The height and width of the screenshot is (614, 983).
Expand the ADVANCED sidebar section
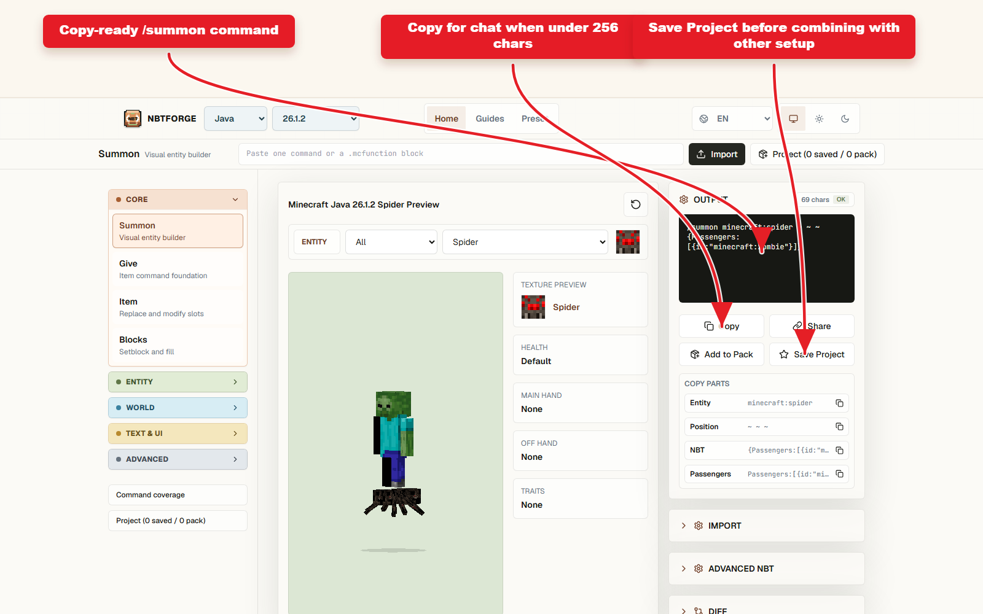pos(178,459)
